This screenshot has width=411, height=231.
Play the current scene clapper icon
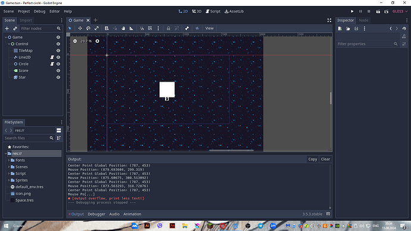378,11
